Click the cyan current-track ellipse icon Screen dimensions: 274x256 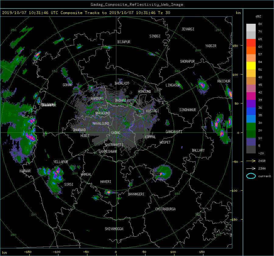251,176
